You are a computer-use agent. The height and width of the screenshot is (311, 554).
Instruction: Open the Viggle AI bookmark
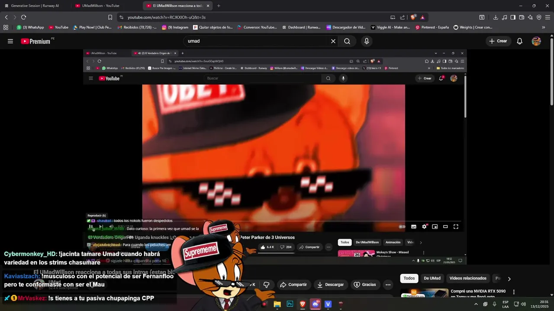390,27
